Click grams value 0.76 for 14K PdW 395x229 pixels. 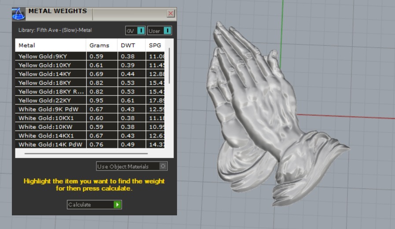96,144
